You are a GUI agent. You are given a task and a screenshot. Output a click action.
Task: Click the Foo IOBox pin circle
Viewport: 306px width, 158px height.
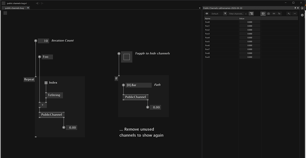40,57
